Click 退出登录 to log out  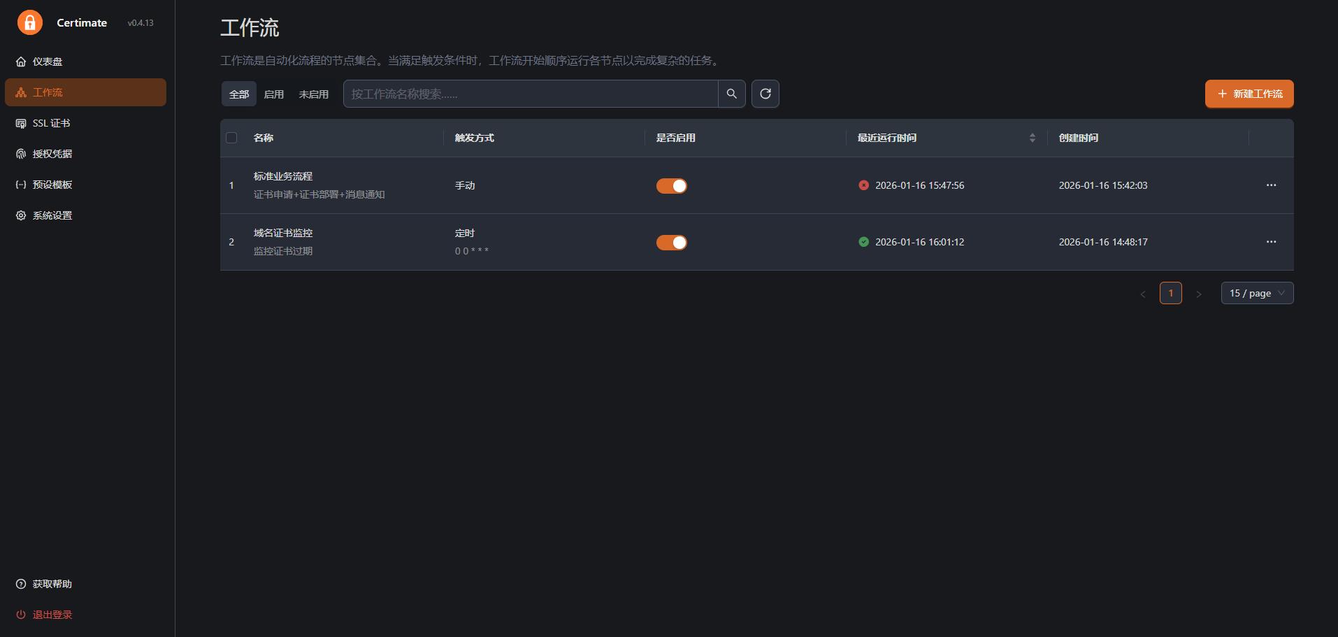(x=85, y=615)
